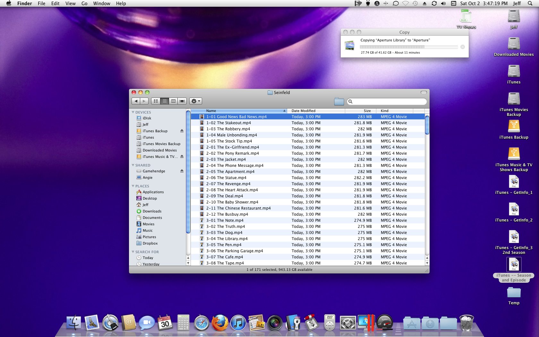Launch iTunes from the Dock

(x=238, y=323)
